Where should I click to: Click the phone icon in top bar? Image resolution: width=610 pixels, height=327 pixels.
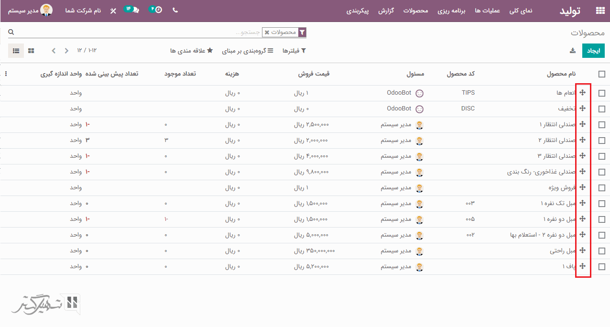point(175,10)
